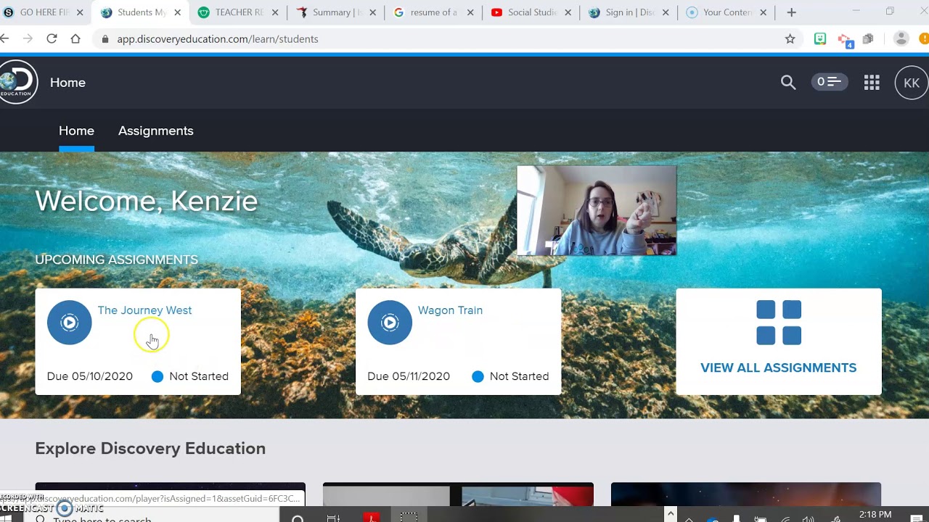Close the TEACHER RE tab
Viewport: 929px width, 522px height.
tap(275, 12)
